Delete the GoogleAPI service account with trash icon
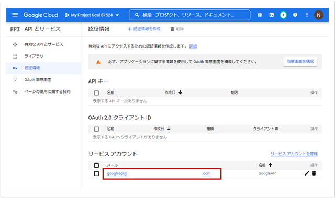 click(x=314, y=173)
